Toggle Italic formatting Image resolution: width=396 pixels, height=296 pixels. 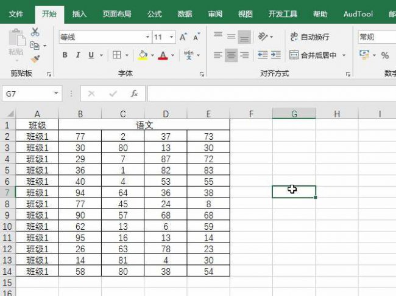(x=78, y=55)
